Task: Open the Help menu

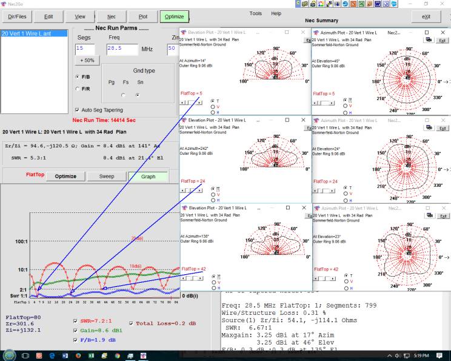Action: click(x=276, y=13)
